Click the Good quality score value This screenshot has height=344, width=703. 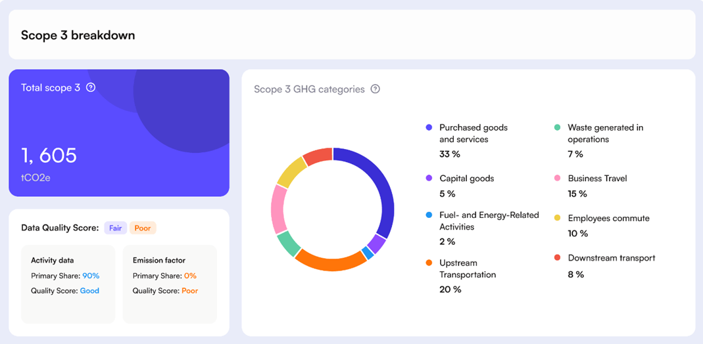(89, 290)
